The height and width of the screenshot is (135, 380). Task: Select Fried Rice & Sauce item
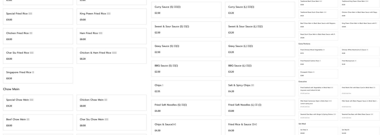260,127
